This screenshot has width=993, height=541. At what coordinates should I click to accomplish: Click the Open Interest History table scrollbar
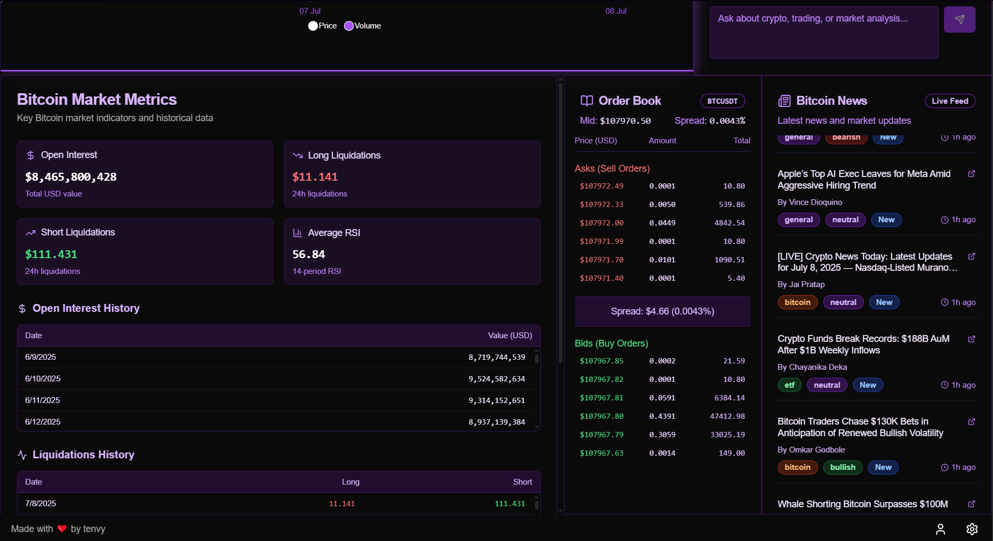point(537,359)
